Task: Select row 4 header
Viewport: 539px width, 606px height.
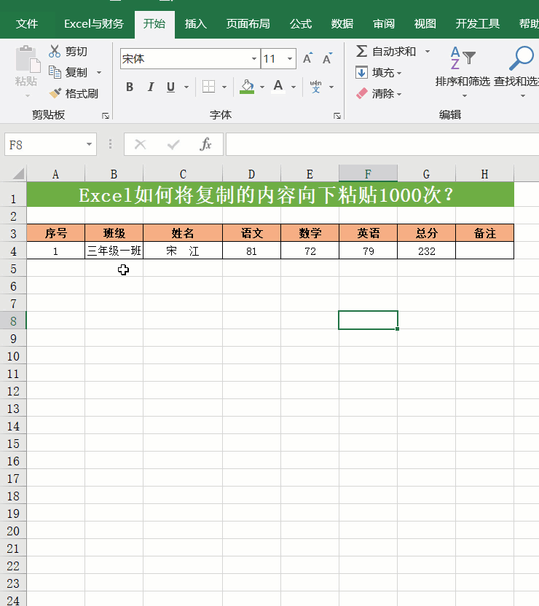Action: pyautogui.click(x=13, y=251)
